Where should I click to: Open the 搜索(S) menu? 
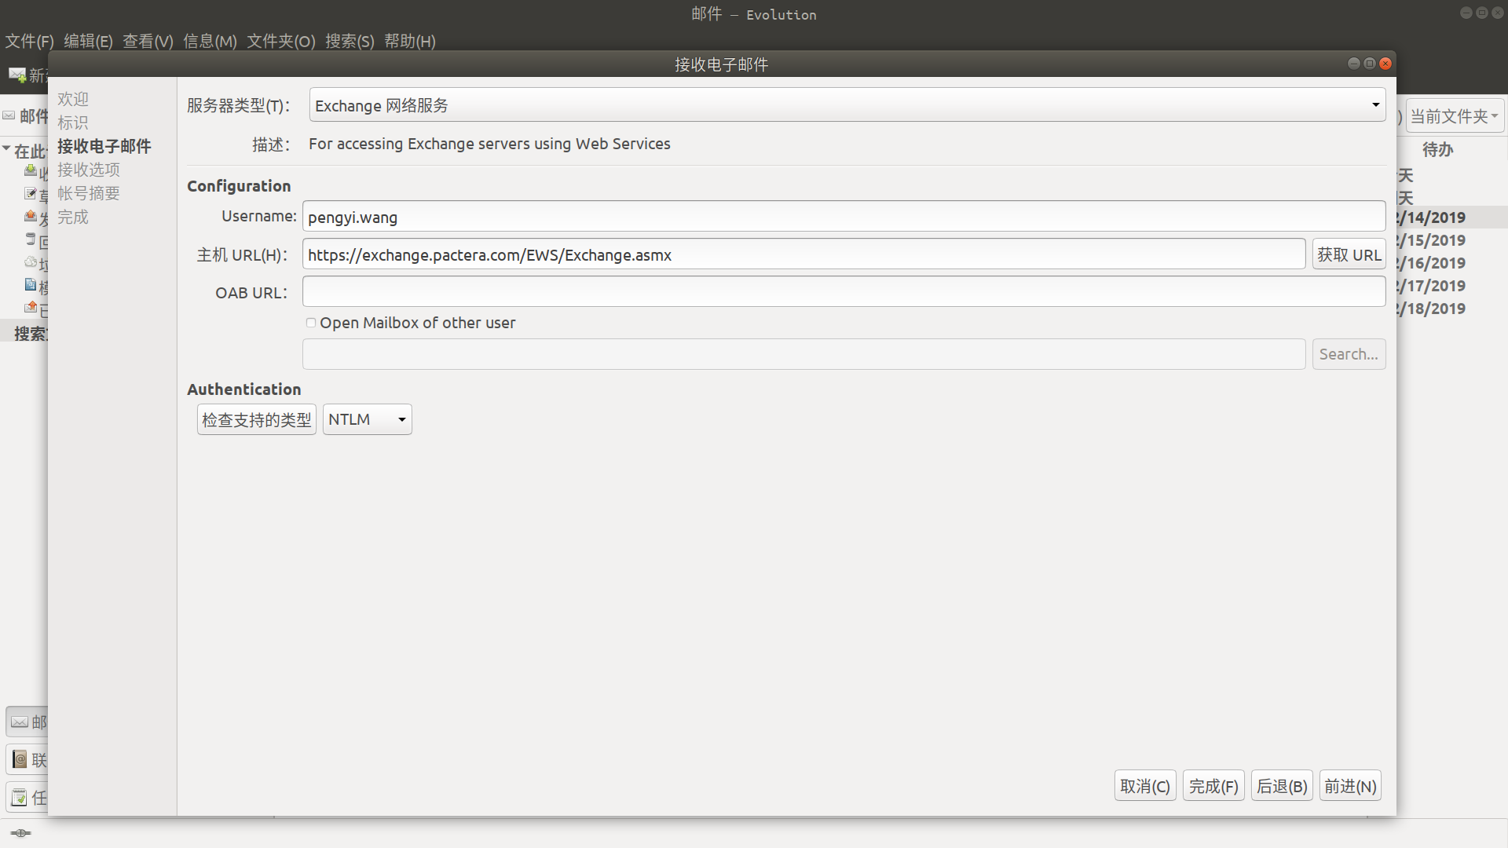point(350,41)
